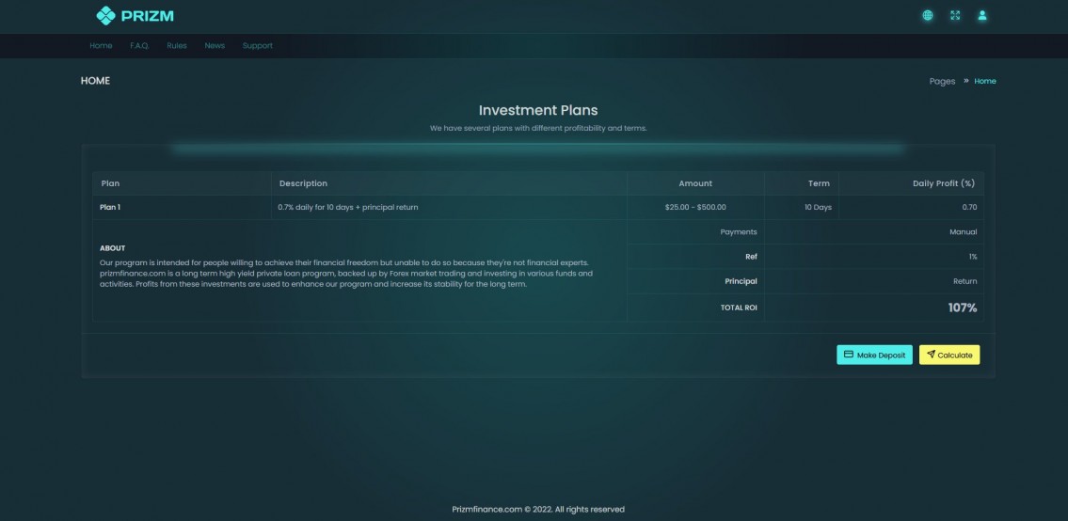Click the 107% total ROI value
The width and height of the screenshot is (1068, 521).
pyautogui.click(x=962, y=308)
